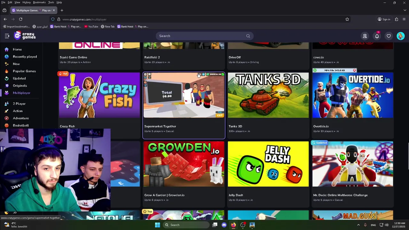Show hidden system tray icons
Screen dimensions: 409x230
[358, 225]
